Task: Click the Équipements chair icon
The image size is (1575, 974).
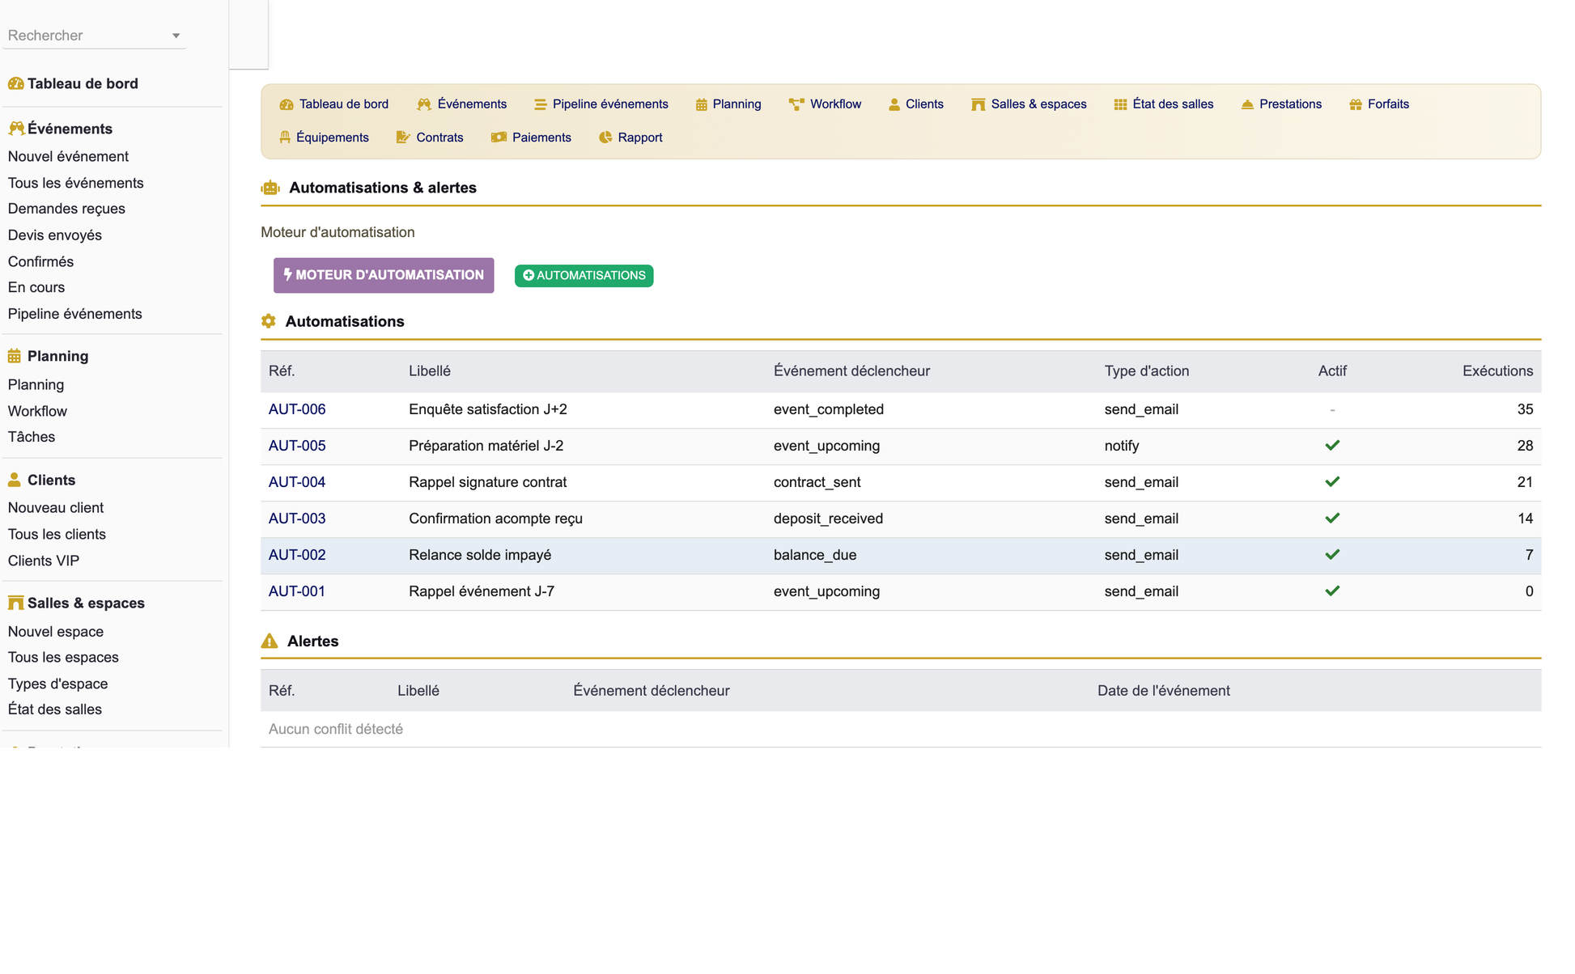Action: pos(285,138)
